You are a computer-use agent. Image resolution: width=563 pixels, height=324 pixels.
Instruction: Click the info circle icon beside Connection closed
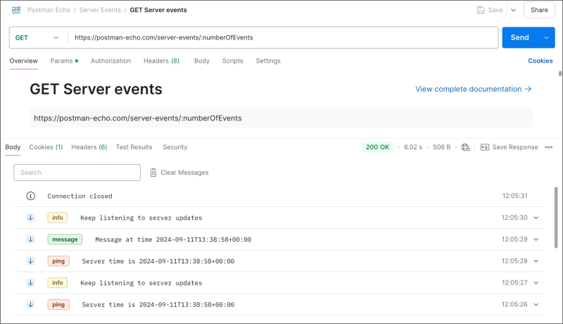30,196
